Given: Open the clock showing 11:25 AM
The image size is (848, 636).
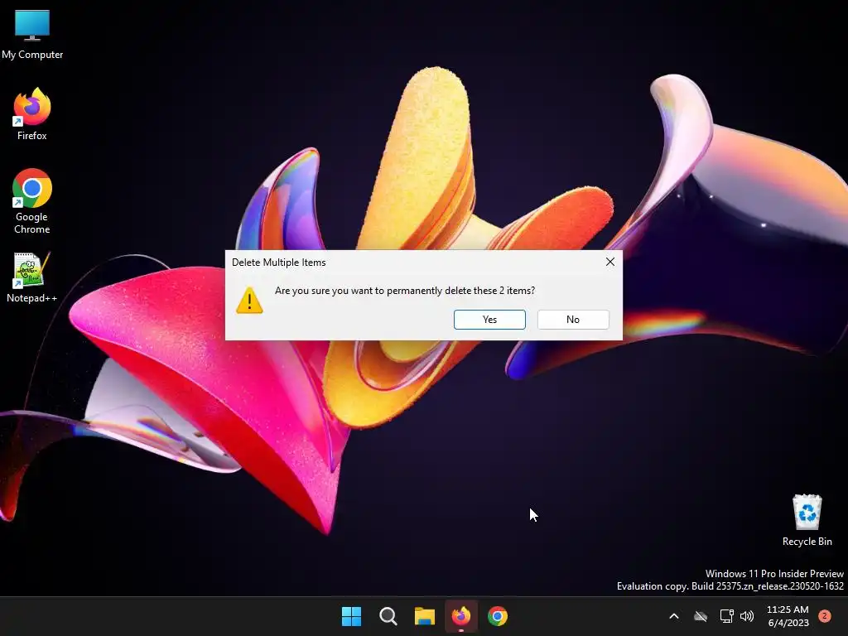Looking at the screenshot, I should click(x=788, y=616).
